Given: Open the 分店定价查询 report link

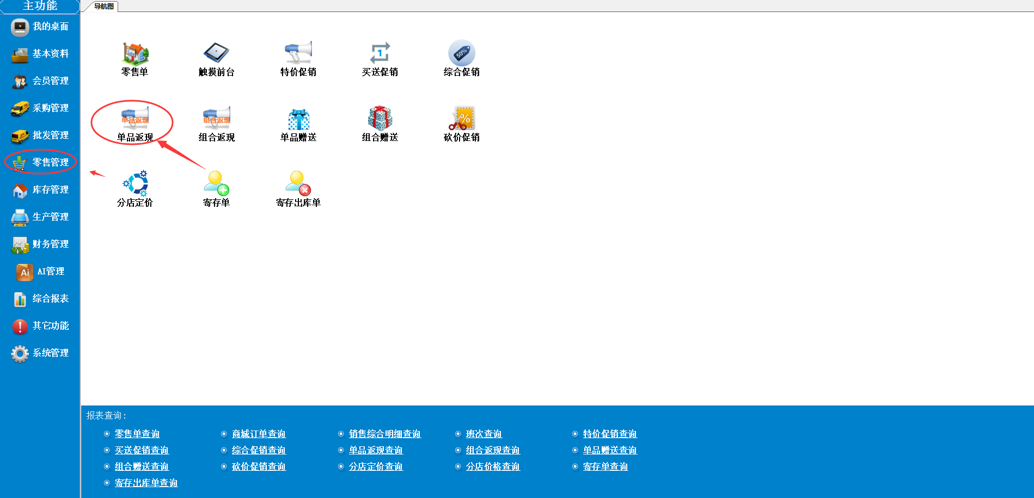Looking at the screenshot, I should (x=376, y=466).
